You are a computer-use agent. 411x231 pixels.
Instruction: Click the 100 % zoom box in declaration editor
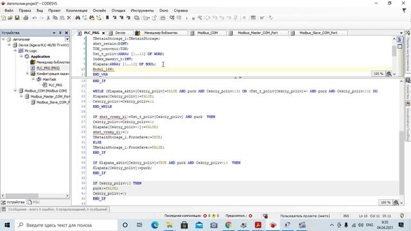[378, 74]
